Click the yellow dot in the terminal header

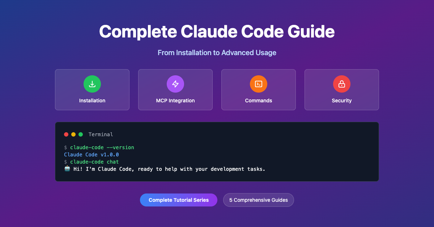73,134
